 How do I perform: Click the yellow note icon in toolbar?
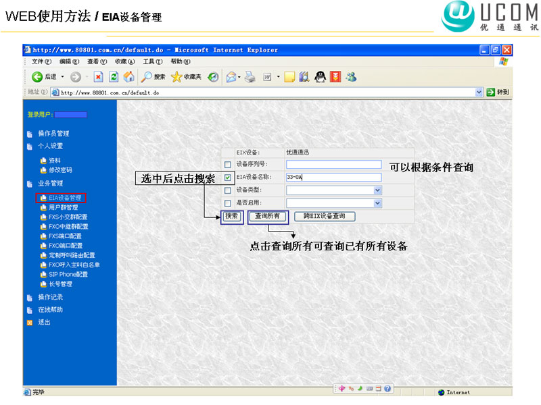(x=289, y=77)
